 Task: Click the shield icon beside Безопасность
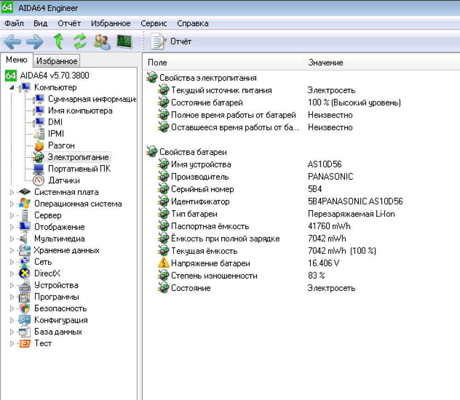[x=25, y=308]
